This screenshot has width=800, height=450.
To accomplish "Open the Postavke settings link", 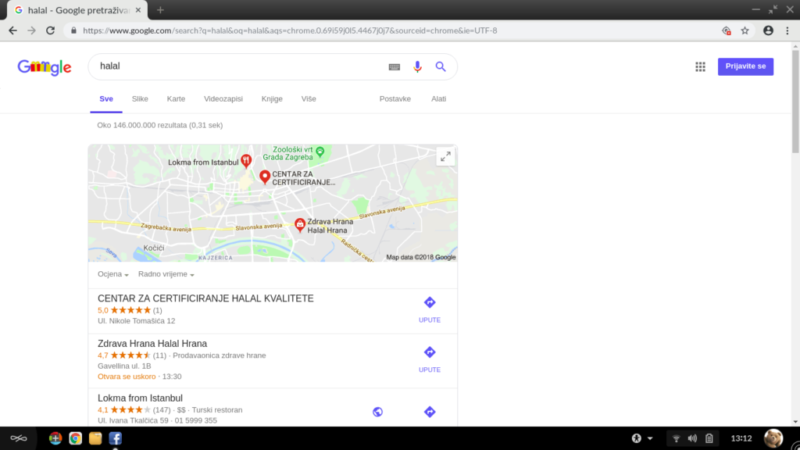I will [395, 99].
